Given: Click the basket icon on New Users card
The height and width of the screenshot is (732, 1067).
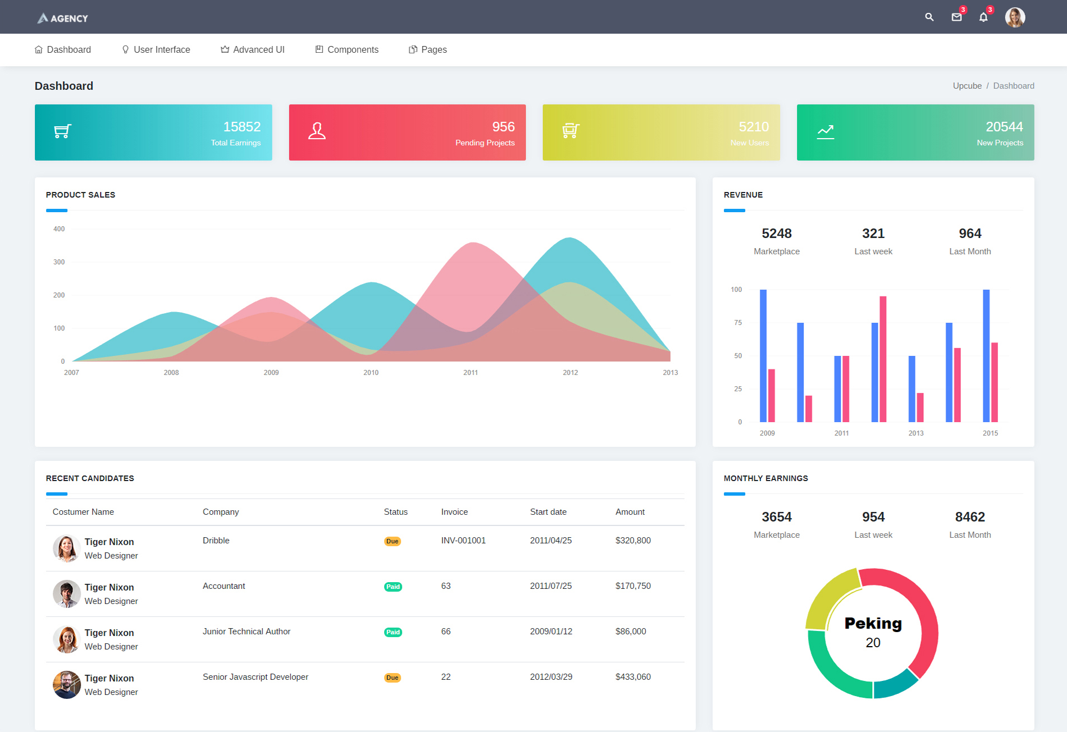Looking at the screenshot, I should tap(571, 131).
